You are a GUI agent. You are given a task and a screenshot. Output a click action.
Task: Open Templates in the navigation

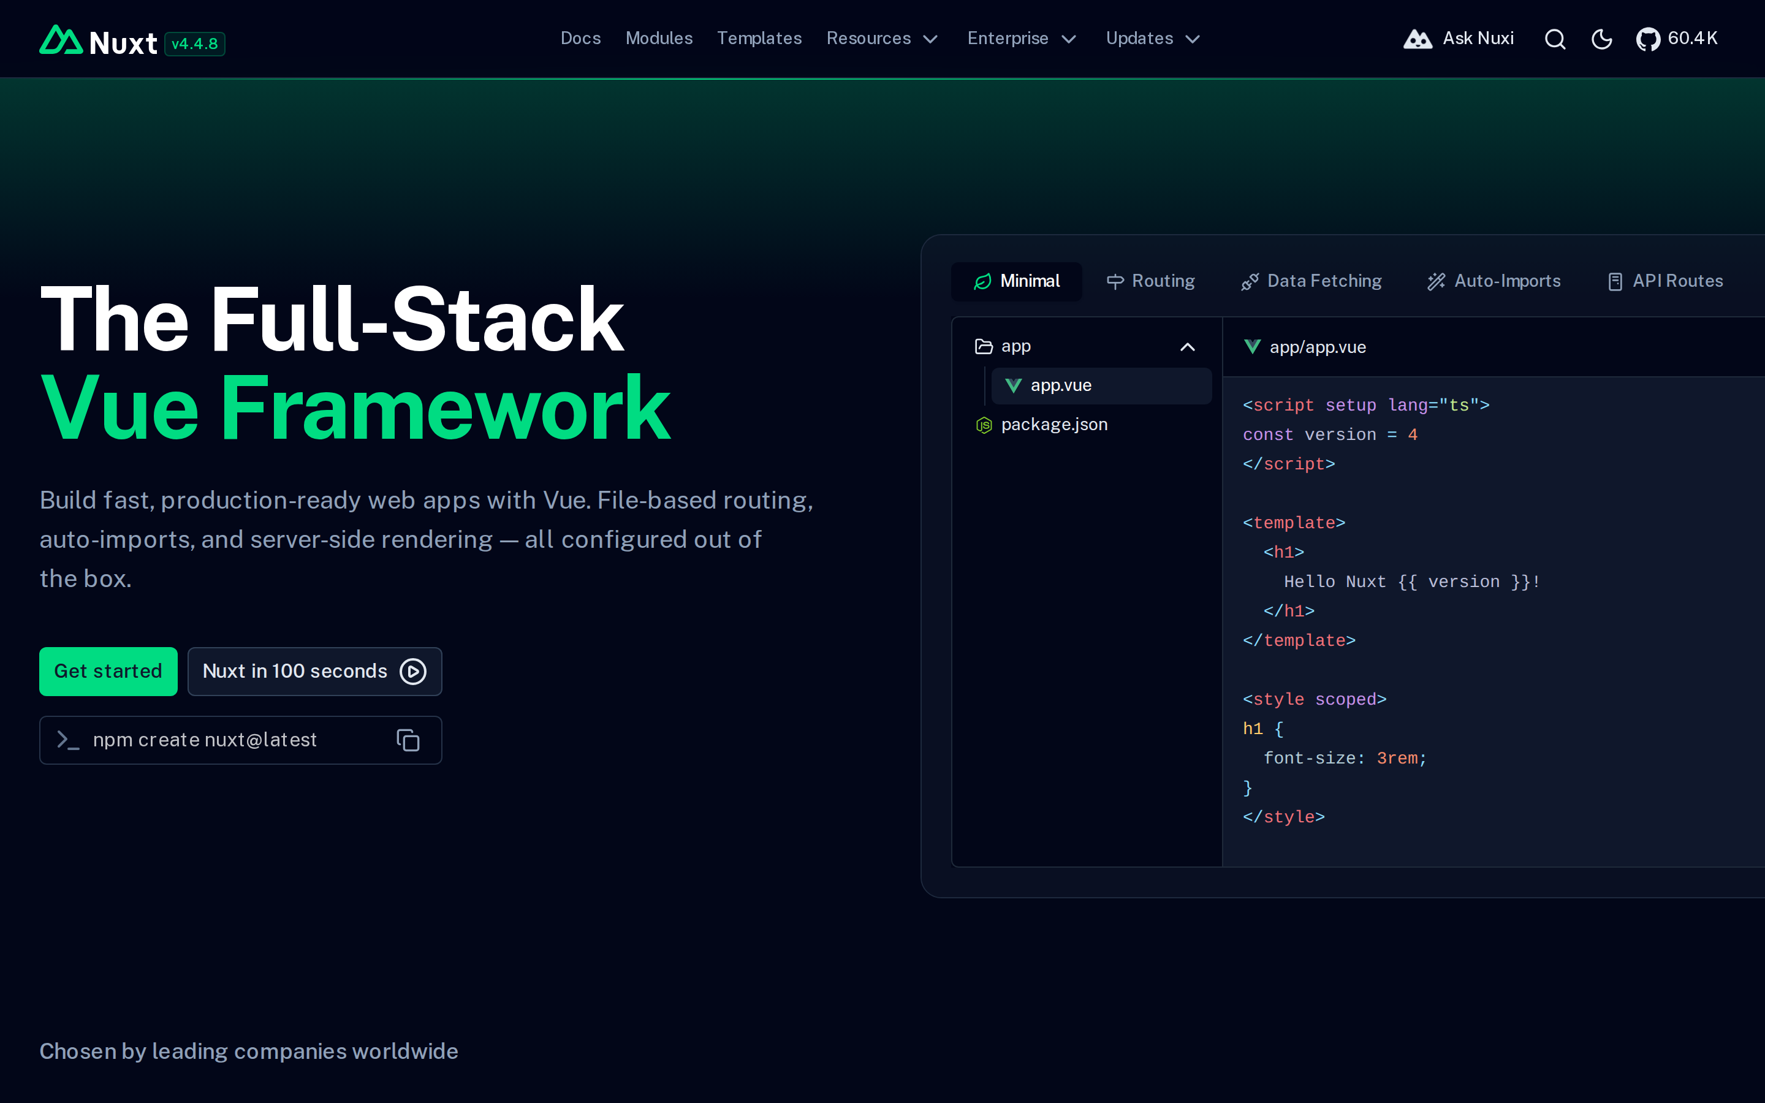tap(759, 39)
